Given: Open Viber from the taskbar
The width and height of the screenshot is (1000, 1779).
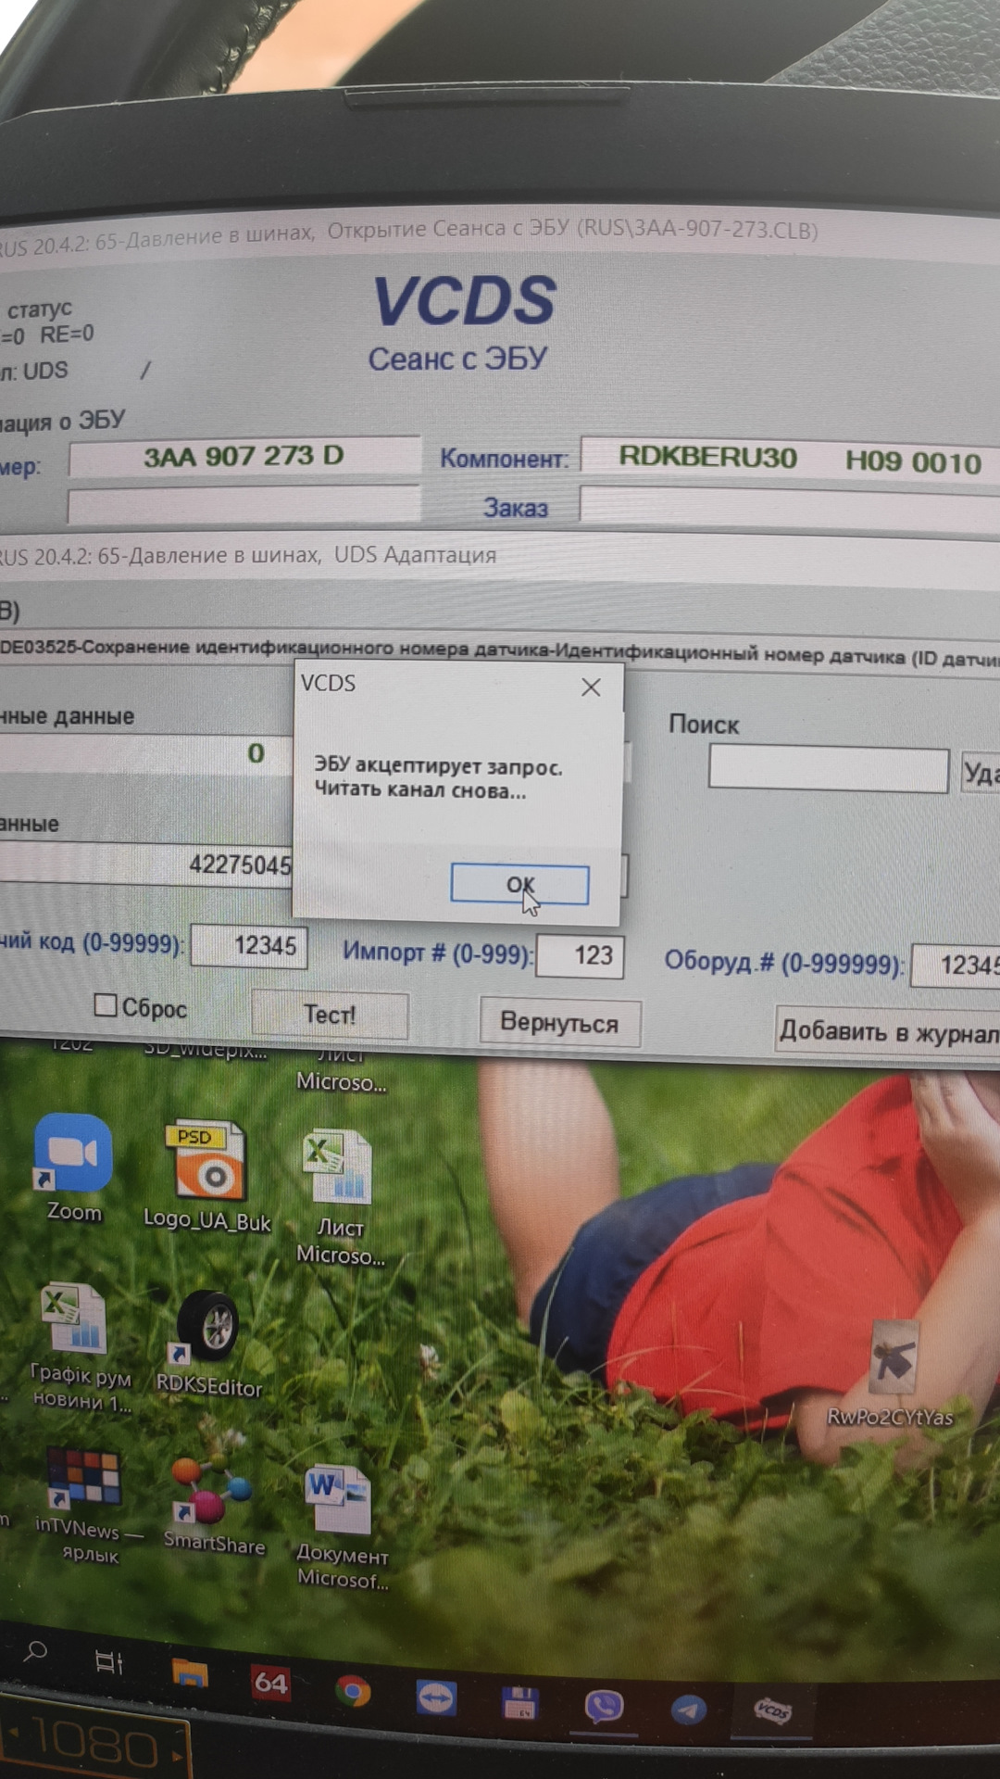Looking at the screenshot, I should click(604, 1706).
